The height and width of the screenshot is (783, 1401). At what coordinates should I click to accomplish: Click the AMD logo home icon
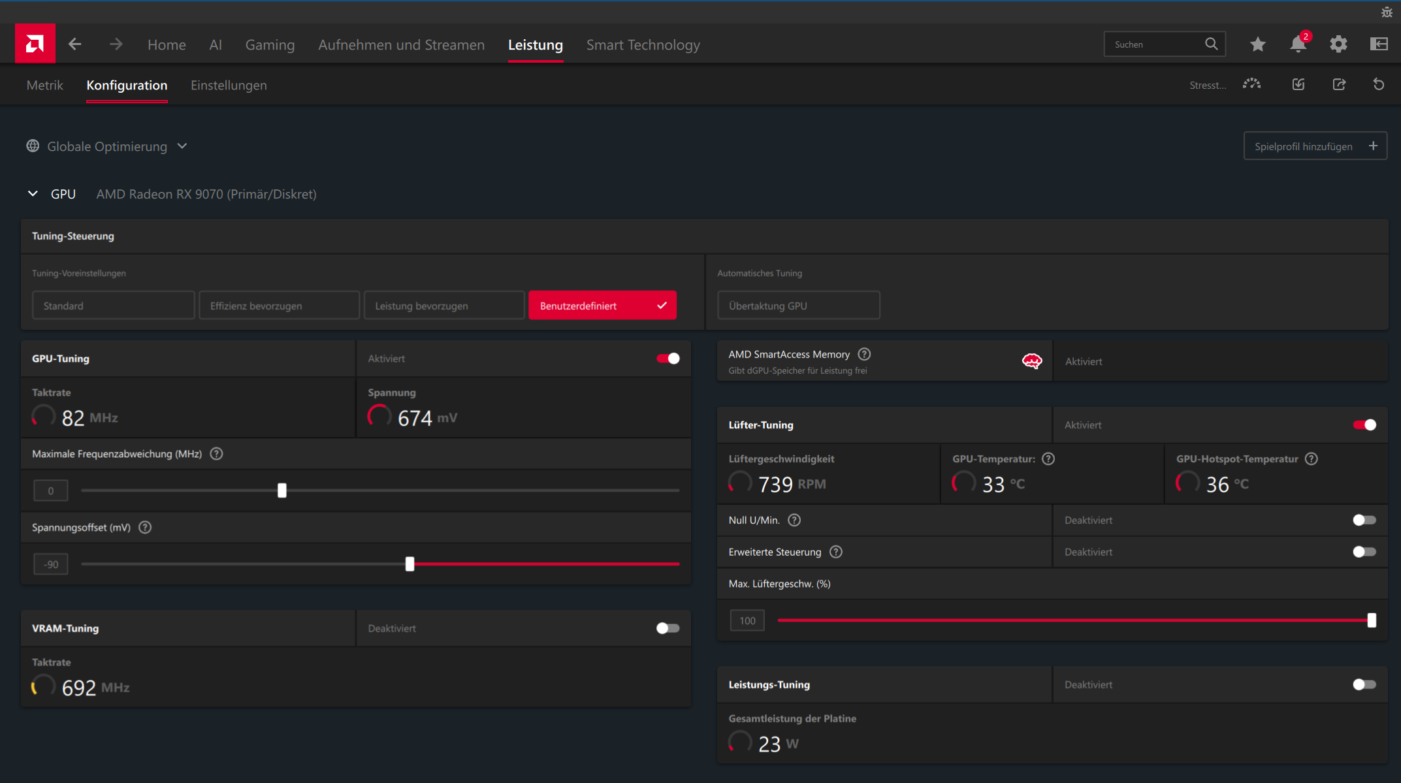click(x=35, y=44)
